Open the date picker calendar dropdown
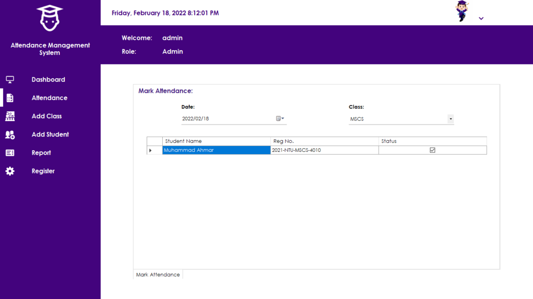Screen dimensions: 533x299 [280, 119]
